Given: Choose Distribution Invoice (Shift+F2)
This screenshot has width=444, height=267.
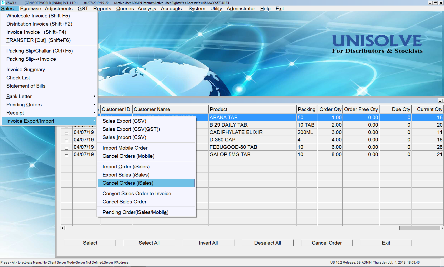Looking at the screenshot, I should click(49, 24).
